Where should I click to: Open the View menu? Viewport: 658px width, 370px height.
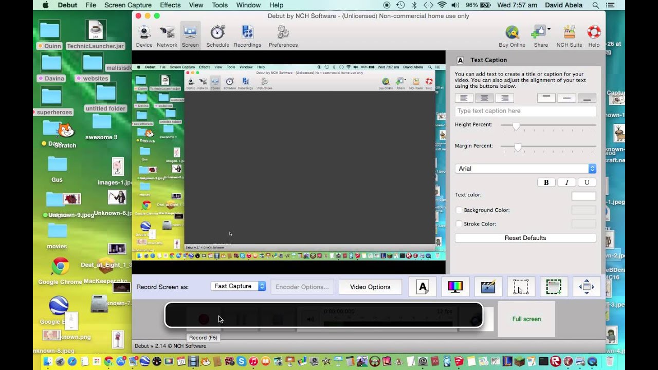pos(196,5)
